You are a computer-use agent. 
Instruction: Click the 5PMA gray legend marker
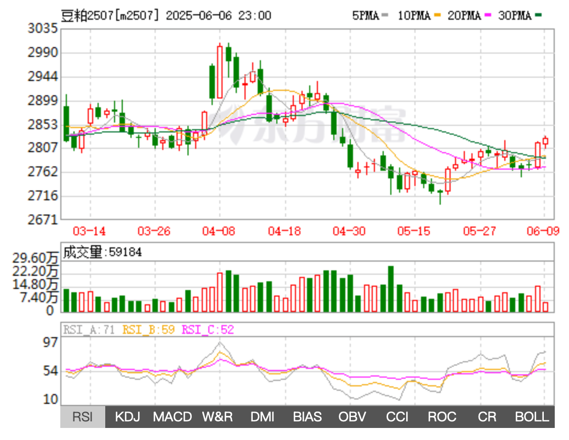coord(385,16)
